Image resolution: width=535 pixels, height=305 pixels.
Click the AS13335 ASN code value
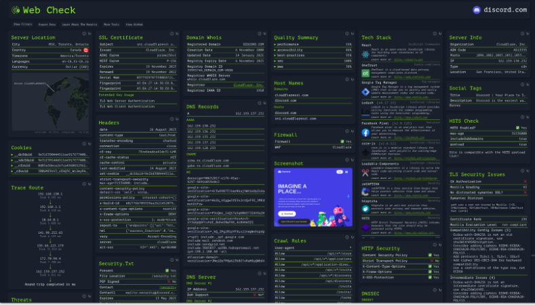point(520,49)
